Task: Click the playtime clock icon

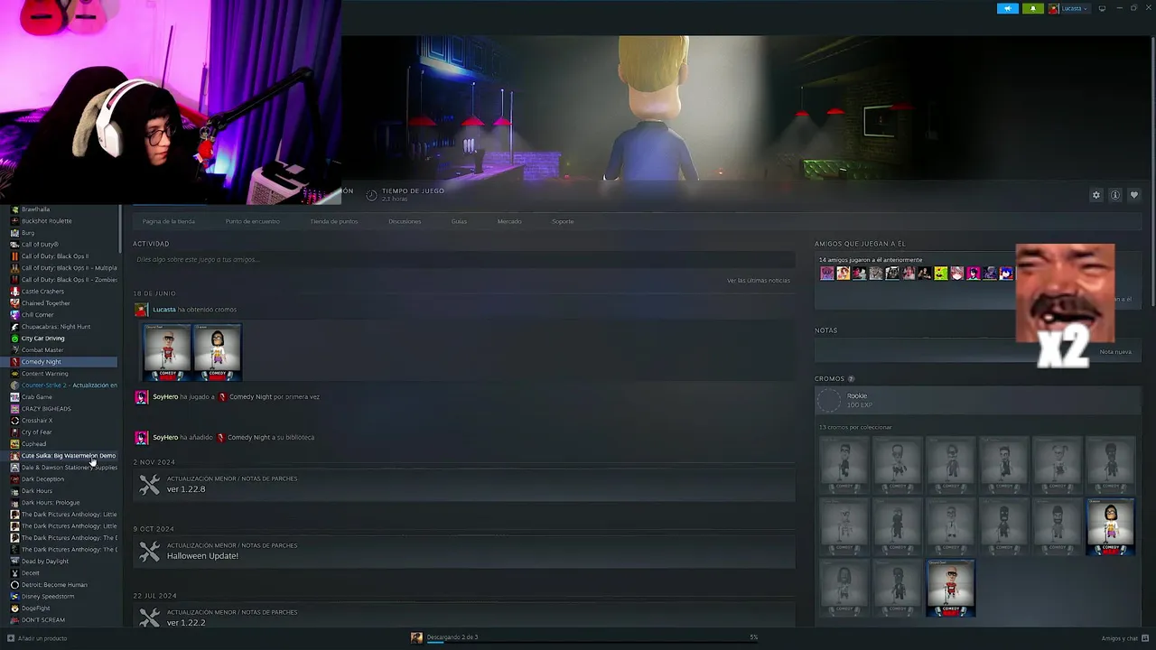Action: [x=371, y=195]
